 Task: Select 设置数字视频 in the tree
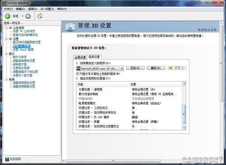(21, 68)
